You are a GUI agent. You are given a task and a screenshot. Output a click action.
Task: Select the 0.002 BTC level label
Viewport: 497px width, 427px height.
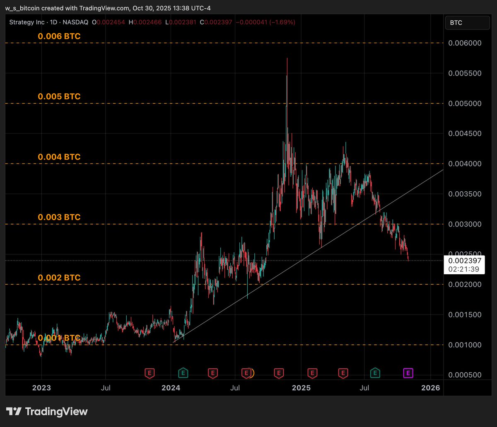[59, 277]
